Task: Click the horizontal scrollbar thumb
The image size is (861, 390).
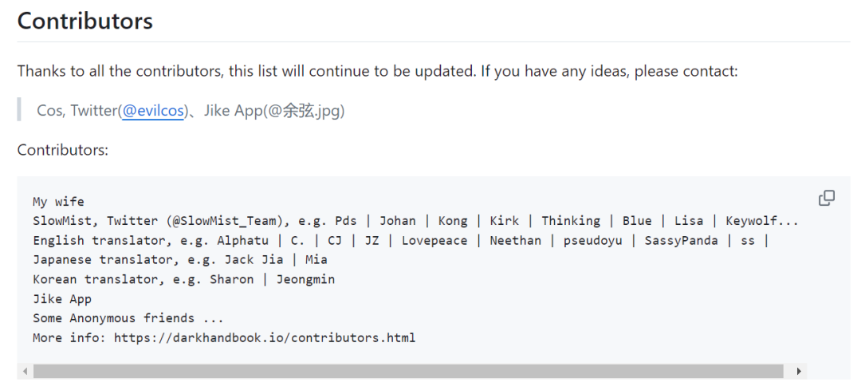Action: coord(408,372)
